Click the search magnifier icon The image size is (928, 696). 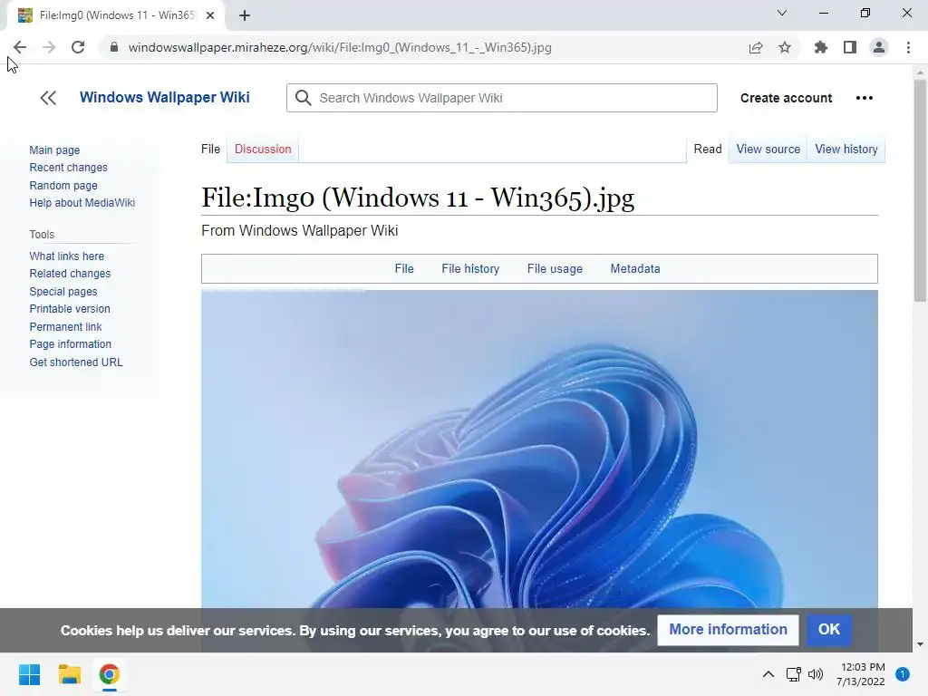(x=303, y=98)
